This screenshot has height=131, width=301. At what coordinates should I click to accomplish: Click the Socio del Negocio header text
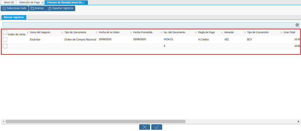pos(40,32)
